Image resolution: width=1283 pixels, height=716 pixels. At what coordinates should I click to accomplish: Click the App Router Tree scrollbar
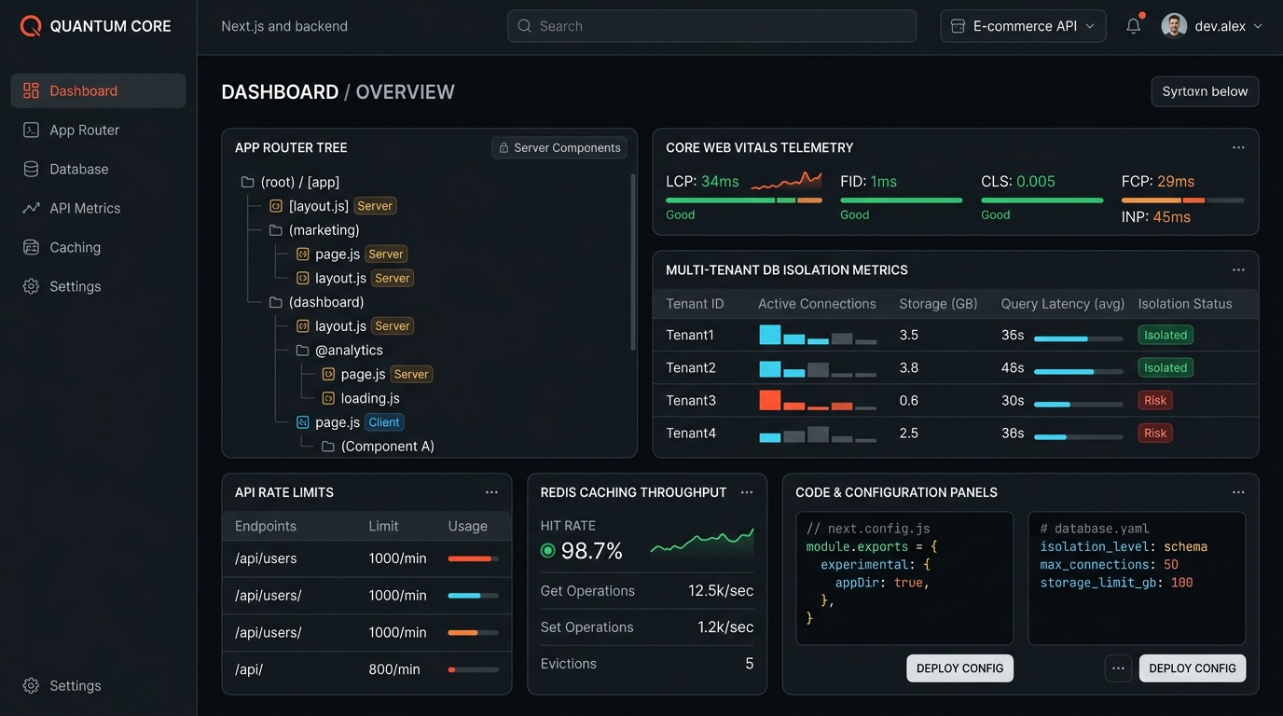click(x=633, y=262)
